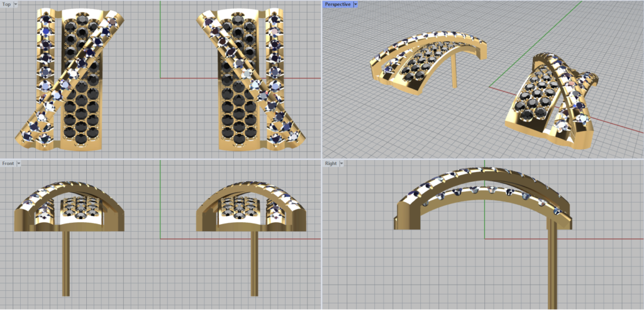The height and width of the screenshot is (311, 644).
Task: Click the divider between Top and Perspective viewports
Action: [321, 79]
